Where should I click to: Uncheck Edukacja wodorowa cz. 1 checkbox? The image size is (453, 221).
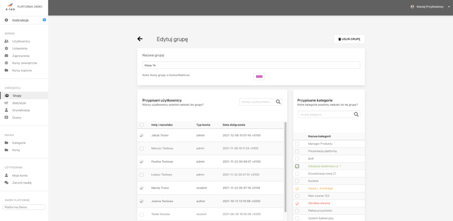[297, 166]
